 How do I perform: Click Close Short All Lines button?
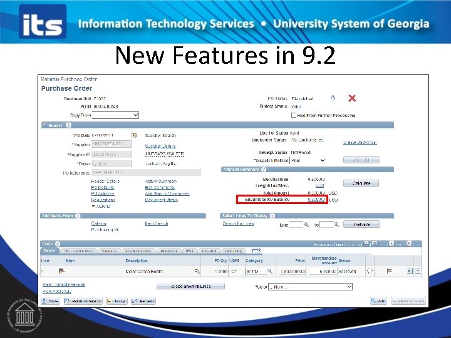pyautogui.click(x=190, y=286)
